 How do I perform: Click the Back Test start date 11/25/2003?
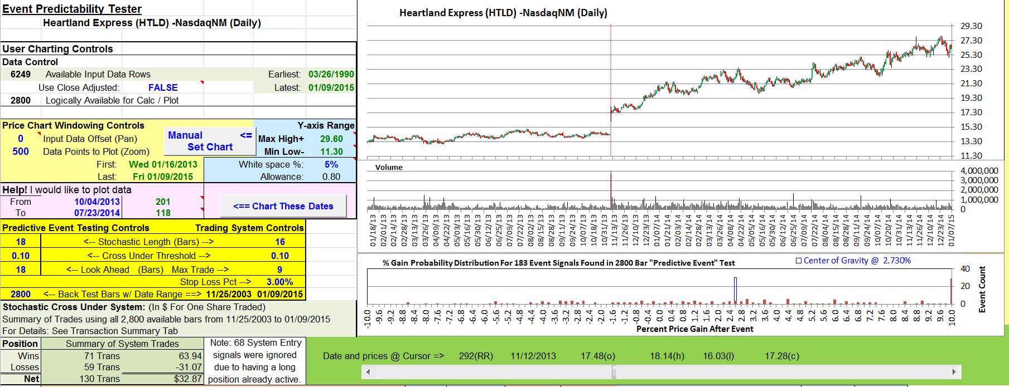pos(229,294)
